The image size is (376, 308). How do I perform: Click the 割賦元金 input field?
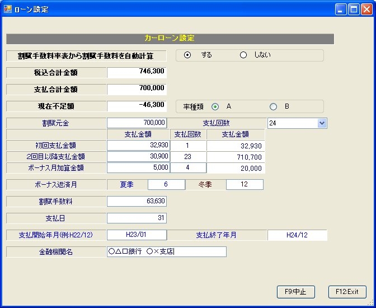[x=137, y=123]
